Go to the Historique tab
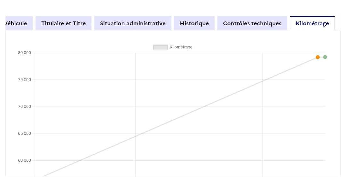Image resolution: width=346 pixels, height=177 pixels. coord(194,23)
